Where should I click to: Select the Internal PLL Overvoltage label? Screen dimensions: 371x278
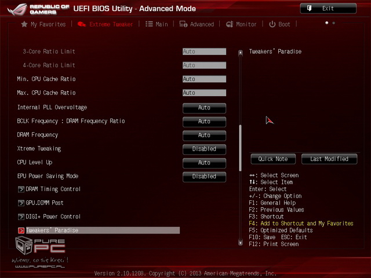point(52,108)
